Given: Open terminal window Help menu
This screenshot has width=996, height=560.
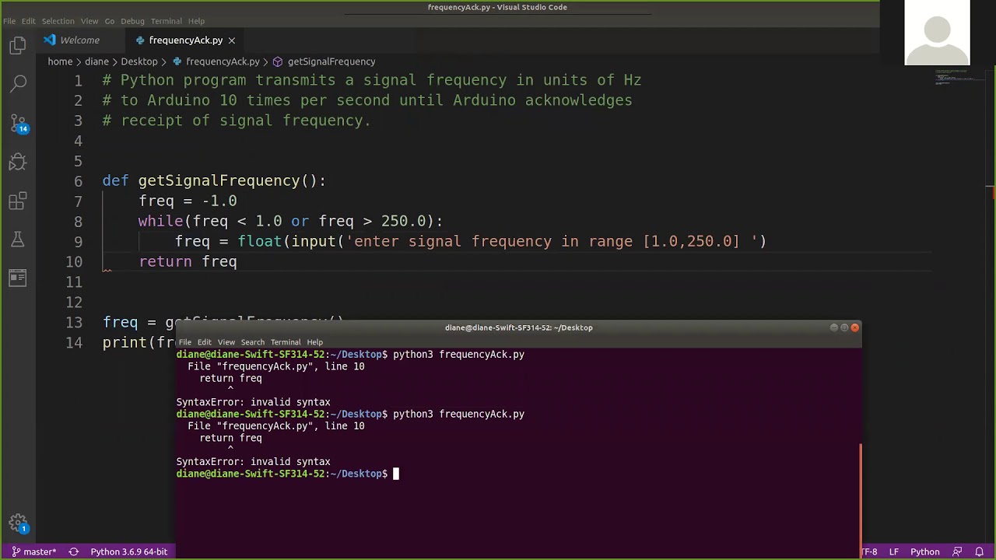Looking at the screenshot, I should (x=314, y=342).
